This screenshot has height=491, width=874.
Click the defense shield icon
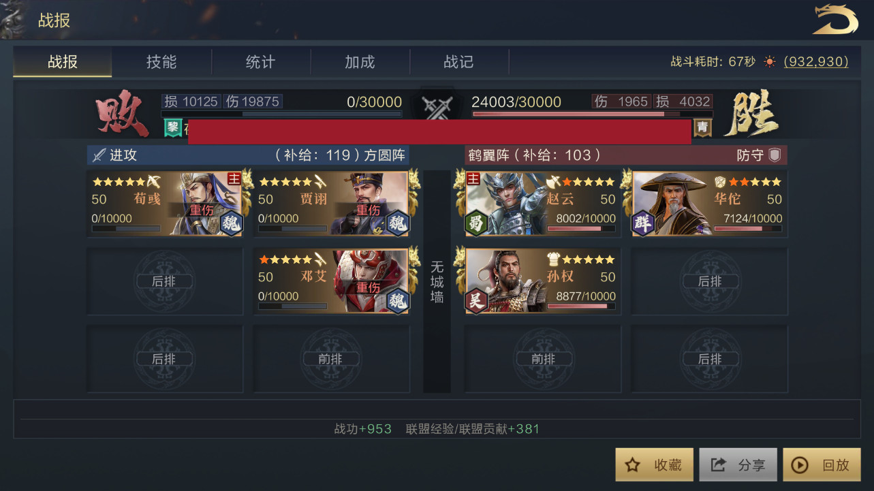pos(775,155)
